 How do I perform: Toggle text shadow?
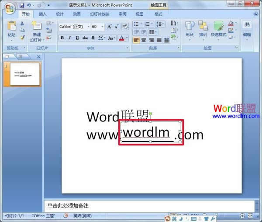[x=93, y=38]
